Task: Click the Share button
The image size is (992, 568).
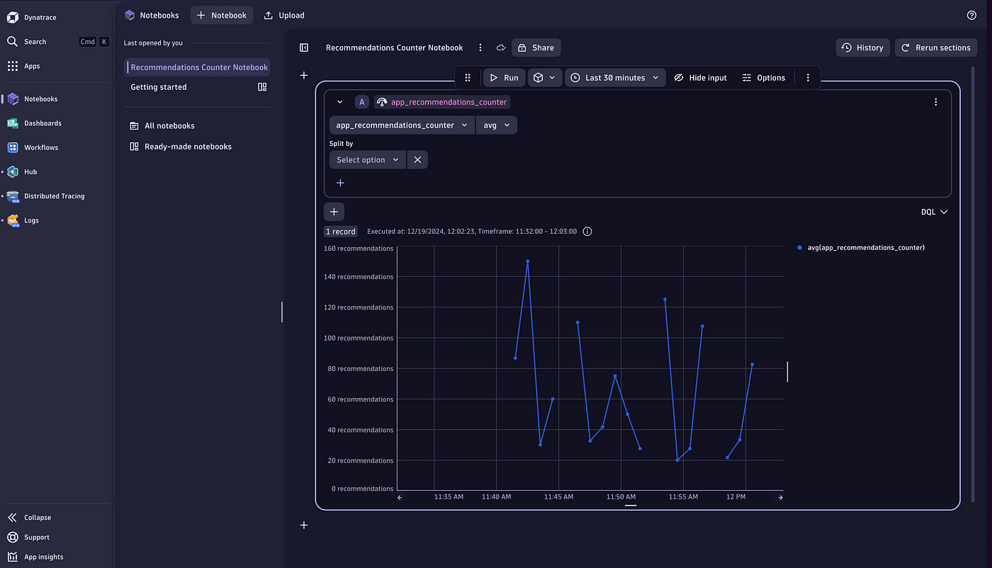Action: [536, 47]
